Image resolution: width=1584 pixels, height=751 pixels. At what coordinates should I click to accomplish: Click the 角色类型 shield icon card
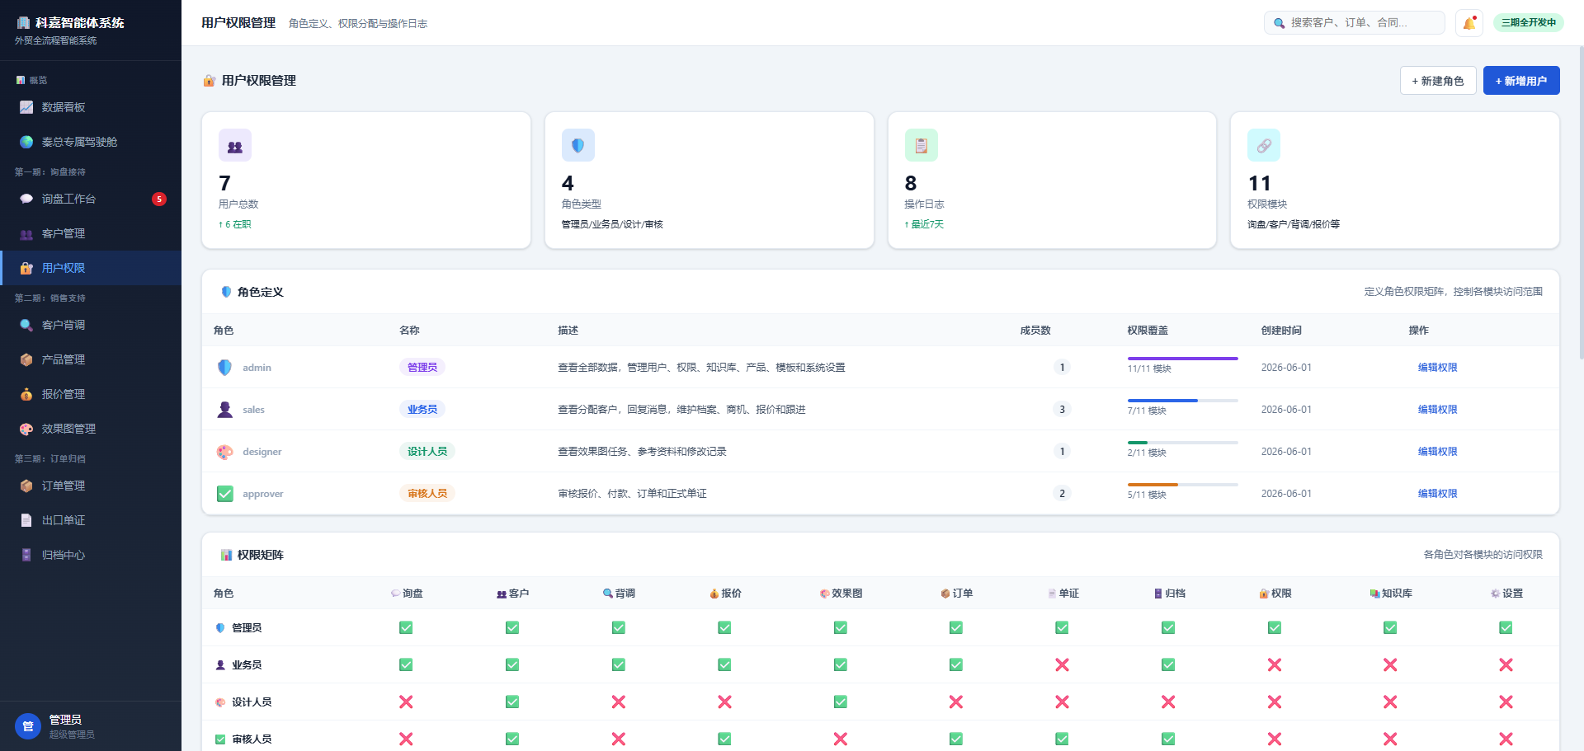[x=578, y=145]
